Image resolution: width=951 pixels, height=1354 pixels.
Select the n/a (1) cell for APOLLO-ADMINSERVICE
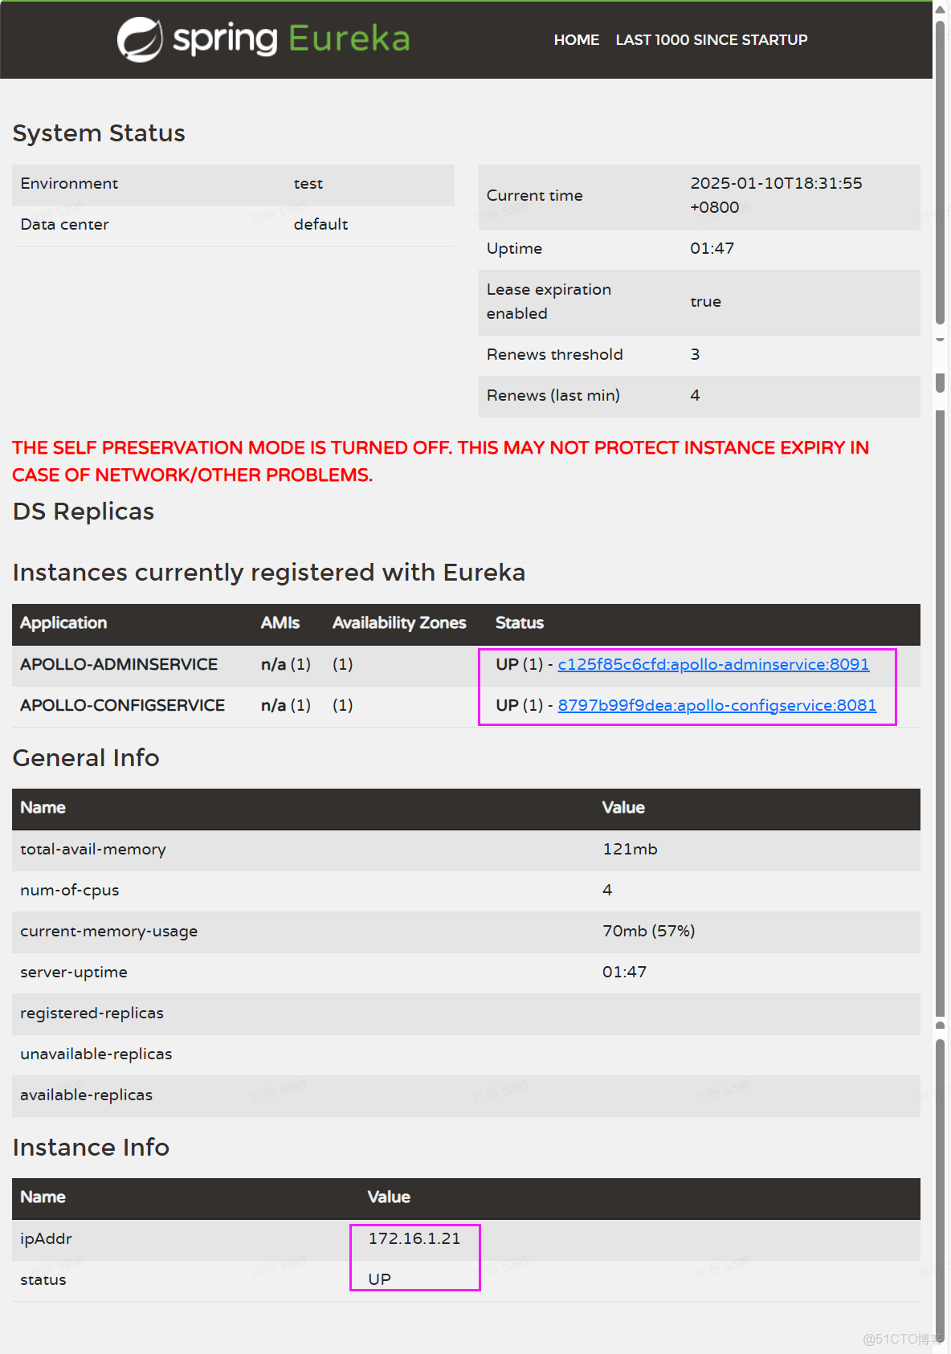point(286,665)
